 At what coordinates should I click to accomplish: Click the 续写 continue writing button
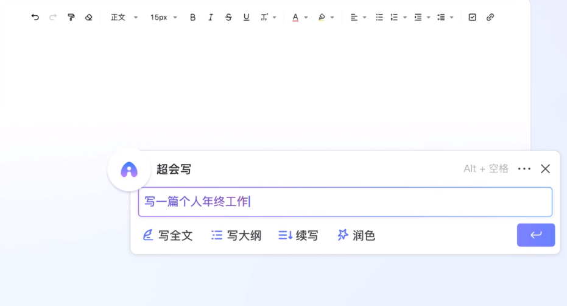[298, 235]
